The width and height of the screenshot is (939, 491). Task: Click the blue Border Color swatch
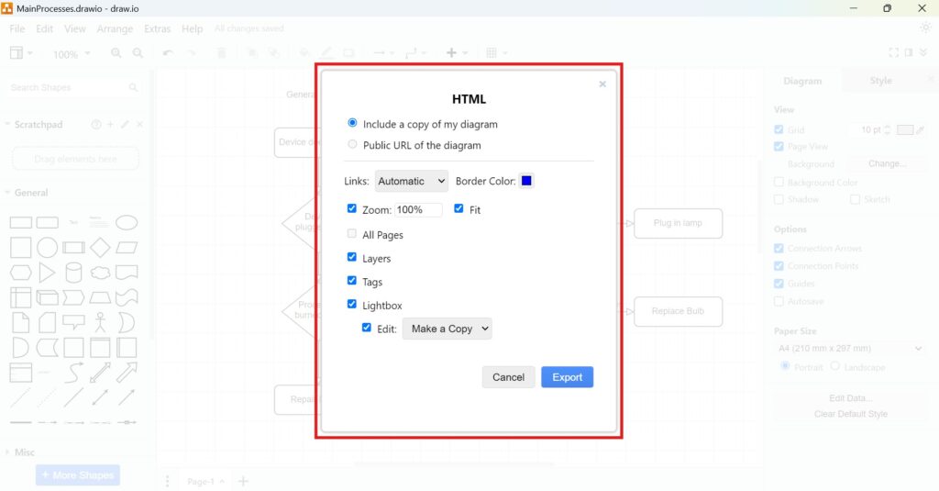(x=526, y=181)
